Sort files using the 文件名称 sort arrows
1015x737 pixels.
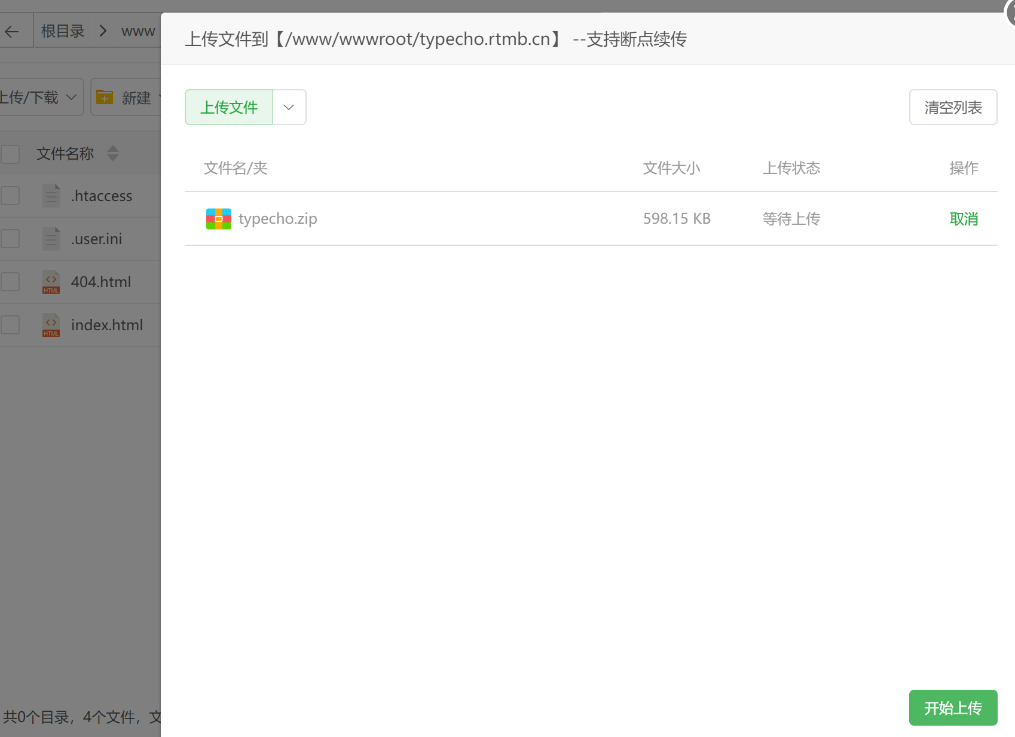click(x=113, y=154)
